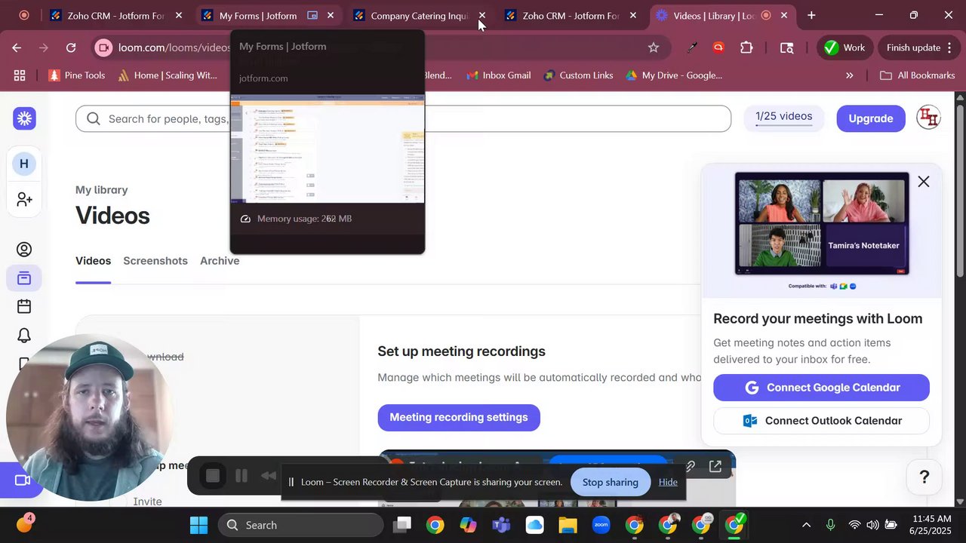
Task: Activate the eyedropper color picker extension
Action: [691, 48]
